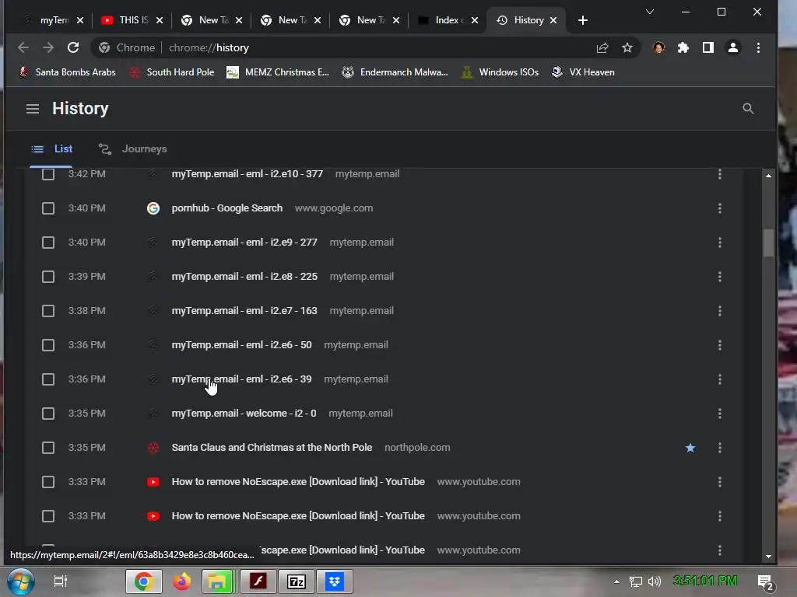Screen dimensions: 797x597
Task: Go back with the back arrow
Action: point(23,47)
